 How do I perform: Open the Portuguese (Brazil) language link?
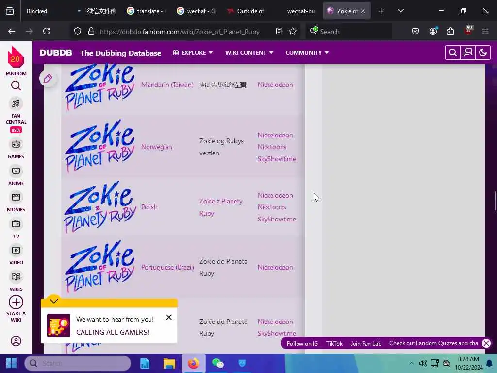click(x=167, y=268)
